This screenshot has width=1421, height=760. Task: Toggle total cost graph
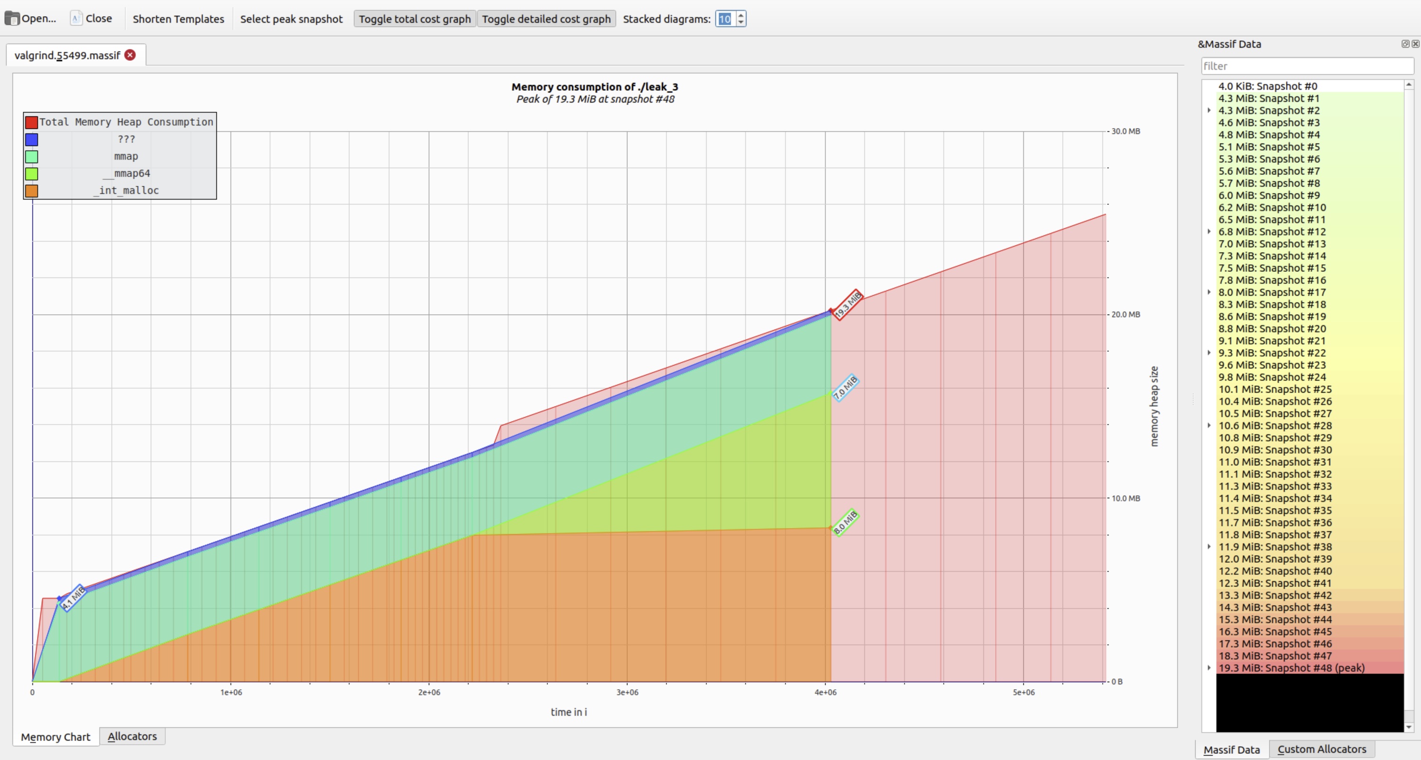pos(414,19)
